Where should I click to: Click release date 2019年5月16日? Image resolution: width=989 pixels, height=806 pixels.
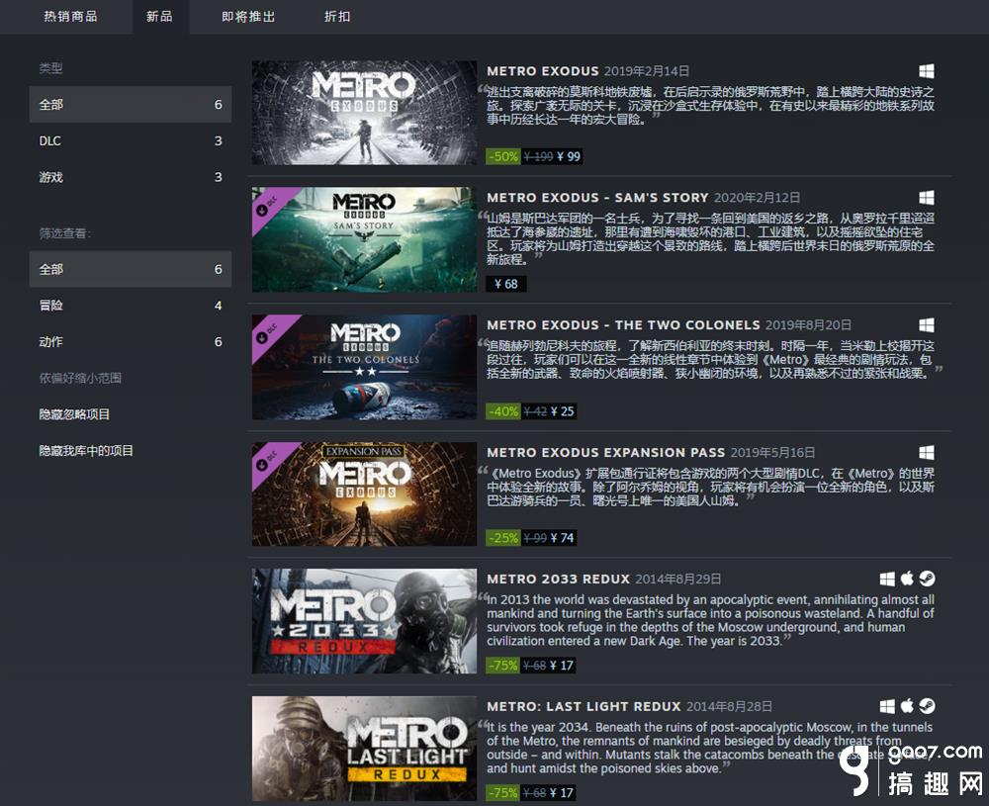[773, 452]
